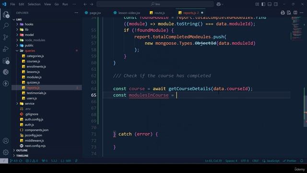Open the Go menu

point(57,4)
